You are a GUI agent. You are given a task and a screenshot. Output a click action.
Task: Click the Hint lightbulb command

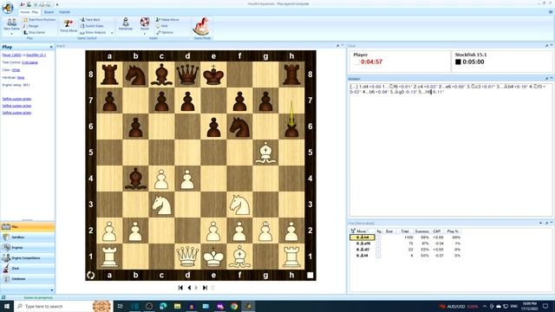[161, 26]
